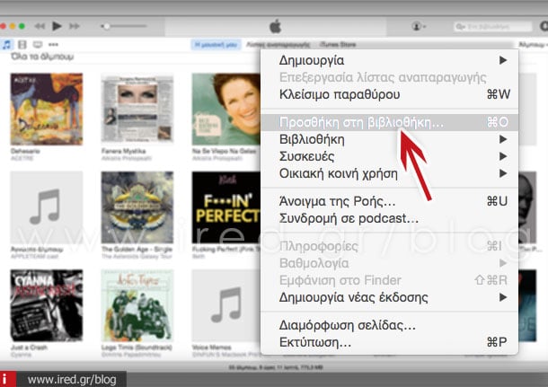
Task: Click the 'Logo Timis (Soundtrack)' title text
Action: (137, 347)
